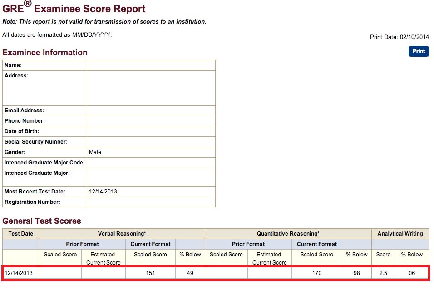Viewport: 434px width, 289px height.
Task: Select the analytical writing percent below 06
Action: point(412,273)
